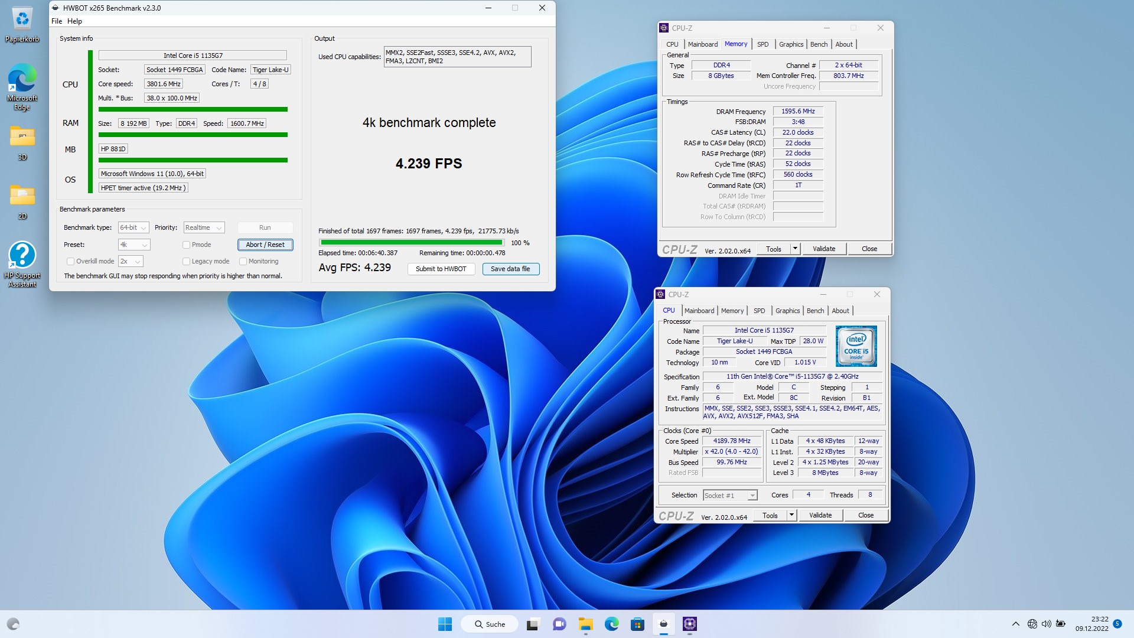This screenshot has height=638, width=1134.
Task: Open notification center badge
Action: click(1117, 624)
